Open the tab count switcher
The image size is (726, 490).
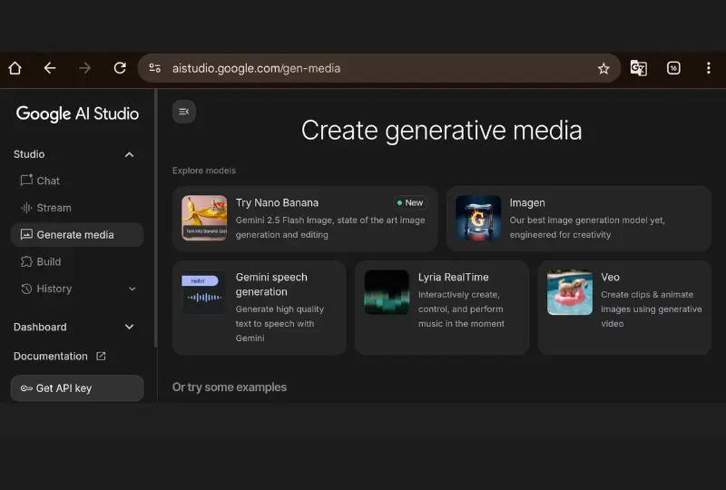tap(673, 68)
